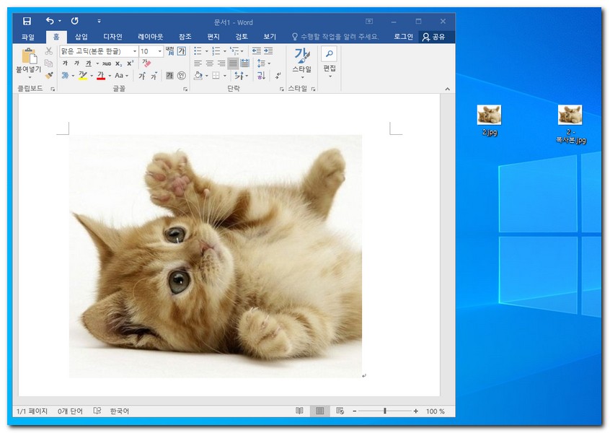Viewport: 610px width, 433px height.
Task: Click the Save icon in the title bar
Action: [27, 22]
